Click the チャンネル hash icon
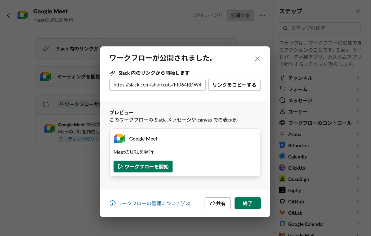The width and height of the screenshot is (371, 236). 282,78
